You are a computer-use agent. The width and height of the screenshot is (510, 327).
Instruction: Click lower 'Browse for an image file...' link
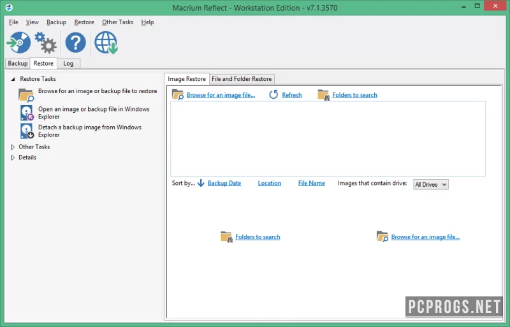(425, 237)
